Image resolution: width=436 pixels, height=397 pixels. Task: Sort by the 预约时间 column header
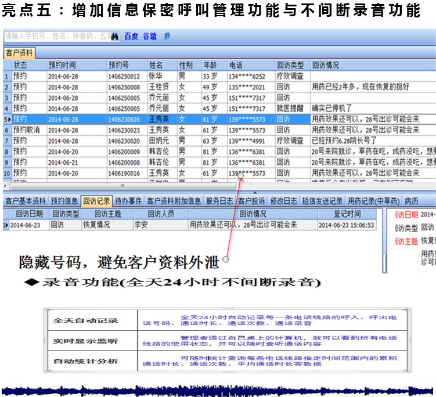(x=63, y=66)
